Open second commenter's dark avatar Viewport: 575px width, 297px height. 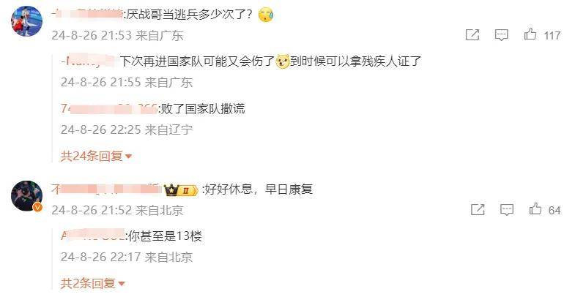point(27,195)
